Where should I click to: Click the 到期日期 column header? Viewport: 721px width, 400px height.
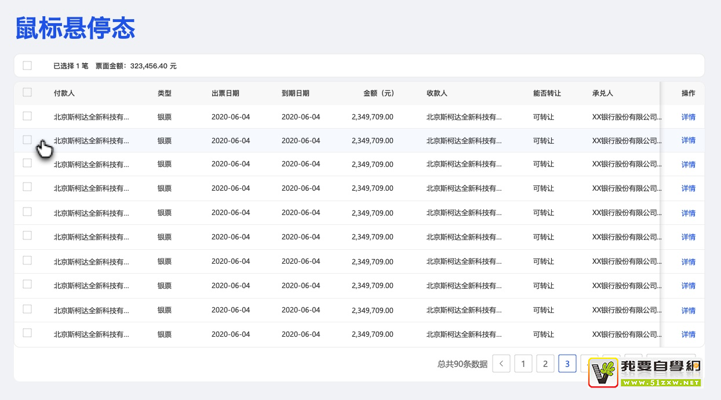click(296, 93)
